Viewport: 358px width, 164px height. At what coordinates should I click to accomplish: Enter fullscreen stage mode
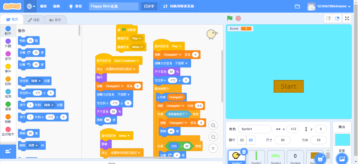click(347, 18)
